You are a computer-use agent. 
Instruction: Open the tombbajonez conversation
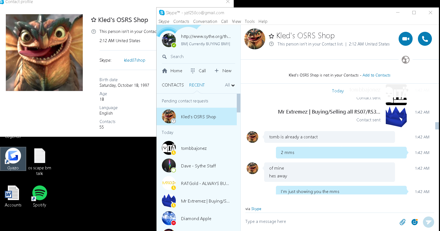pyautogui.click(x=197, y=148)
